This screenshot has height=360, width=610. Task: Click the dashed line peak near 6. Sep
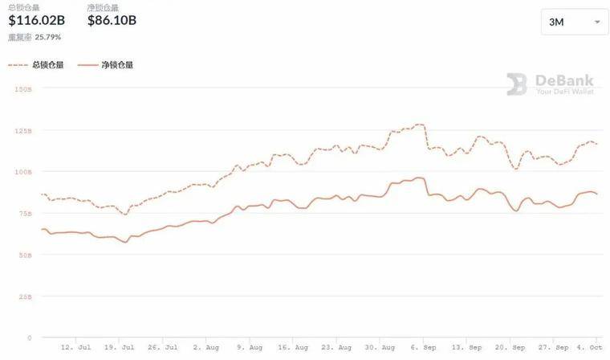(419, 125)
